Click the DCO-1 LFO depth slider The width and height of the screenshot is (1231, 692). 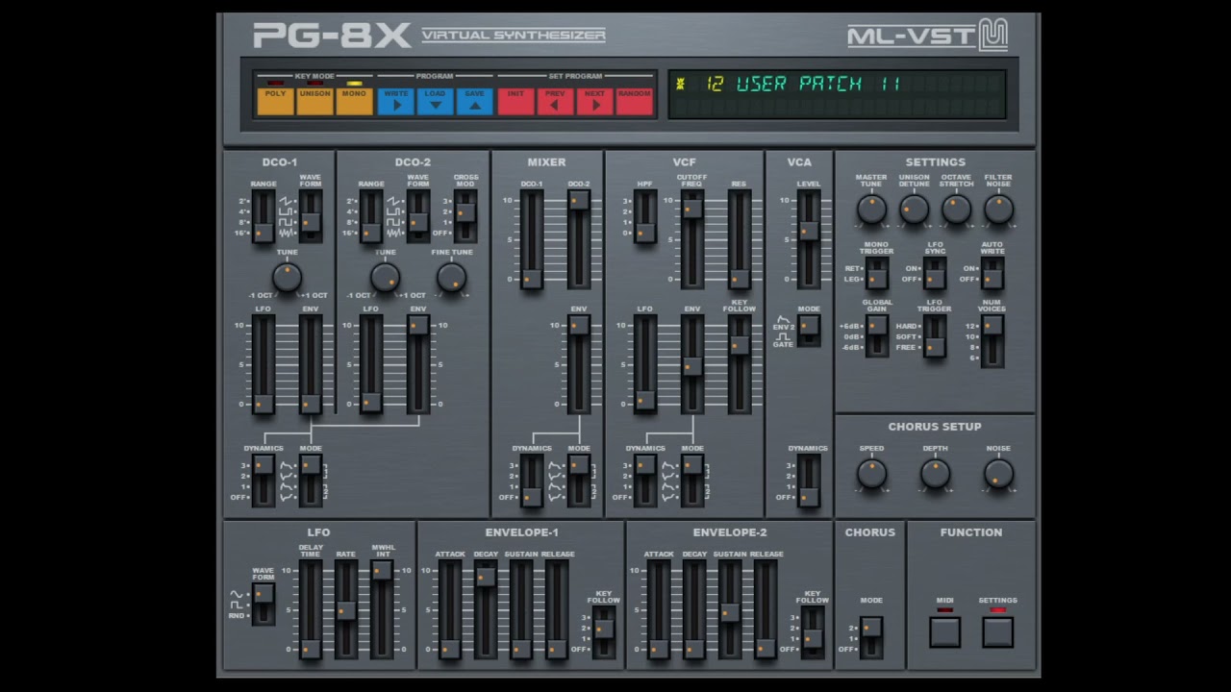tap(263, 365)
